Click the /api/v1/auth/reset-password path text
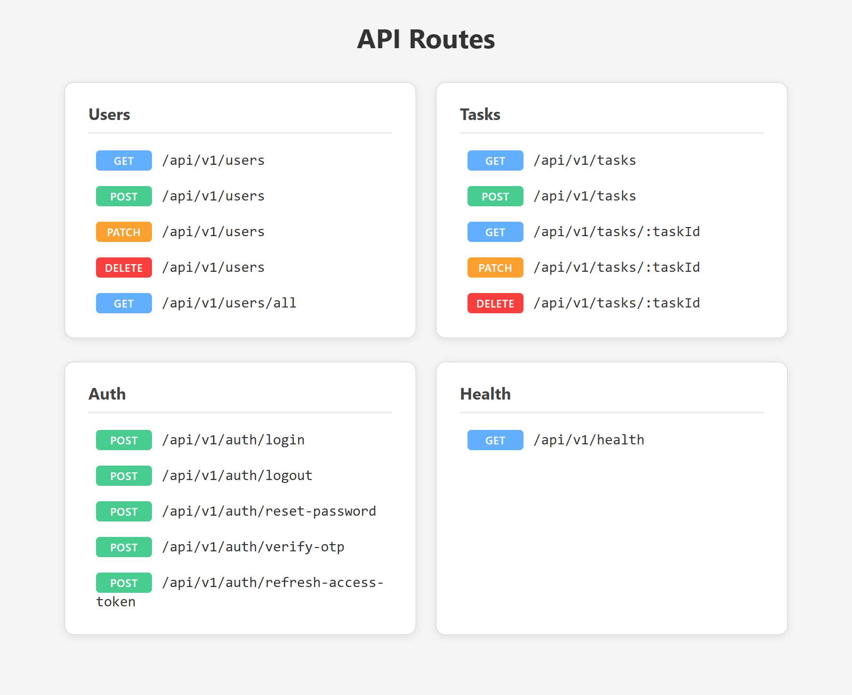Image resolution: width=852 pixels, height=695 pixels. coord(269,511)
